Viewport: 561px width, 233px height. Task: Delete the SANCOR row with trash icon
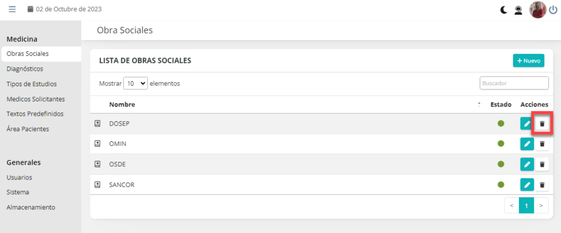pos(542,185)
